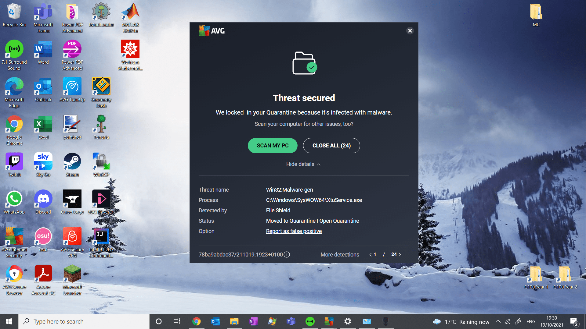
Task: Select MATLAB R2021a desktop icon
Action: [x=130, y=18]
